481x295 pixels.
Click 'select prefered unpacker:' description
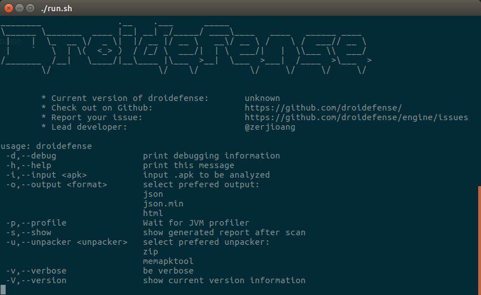coord(206,242)
